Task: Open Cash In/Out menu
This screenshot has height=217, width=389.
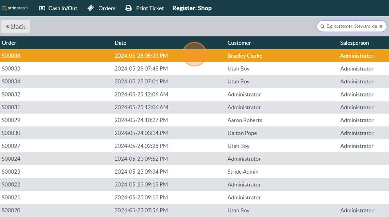Action: [63, 8]
